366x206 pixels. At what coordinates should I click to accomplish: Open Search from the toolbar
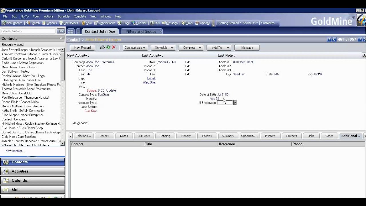tap(33, 23)
